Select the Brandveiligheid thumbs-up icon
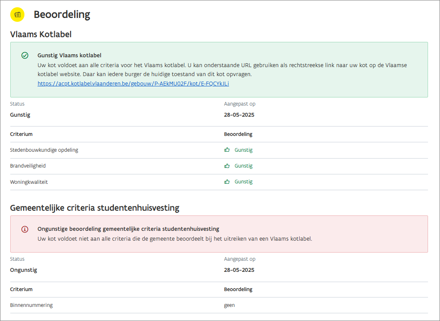 pyautogui.click(x=227, y=166)
